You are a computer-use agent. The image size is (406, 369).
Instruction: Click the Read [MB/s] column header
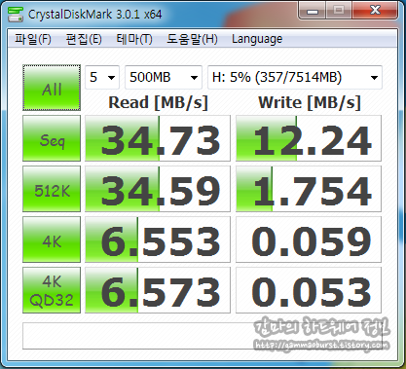[x=158, y=103]
